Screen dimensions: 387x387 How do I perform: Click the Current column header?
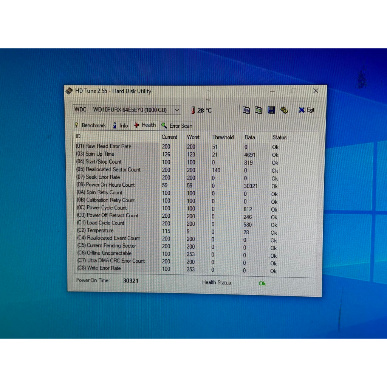pyautogui.click(x=169, y=137)
